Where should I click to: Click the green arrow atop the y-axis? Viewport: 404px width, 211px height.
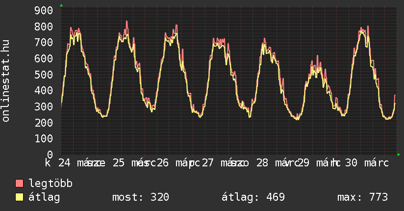(x=61, y=5)
